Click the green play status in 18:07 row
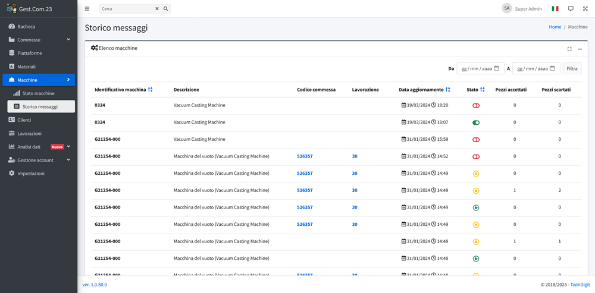This screenshot has width=595, height=293. 476,122
